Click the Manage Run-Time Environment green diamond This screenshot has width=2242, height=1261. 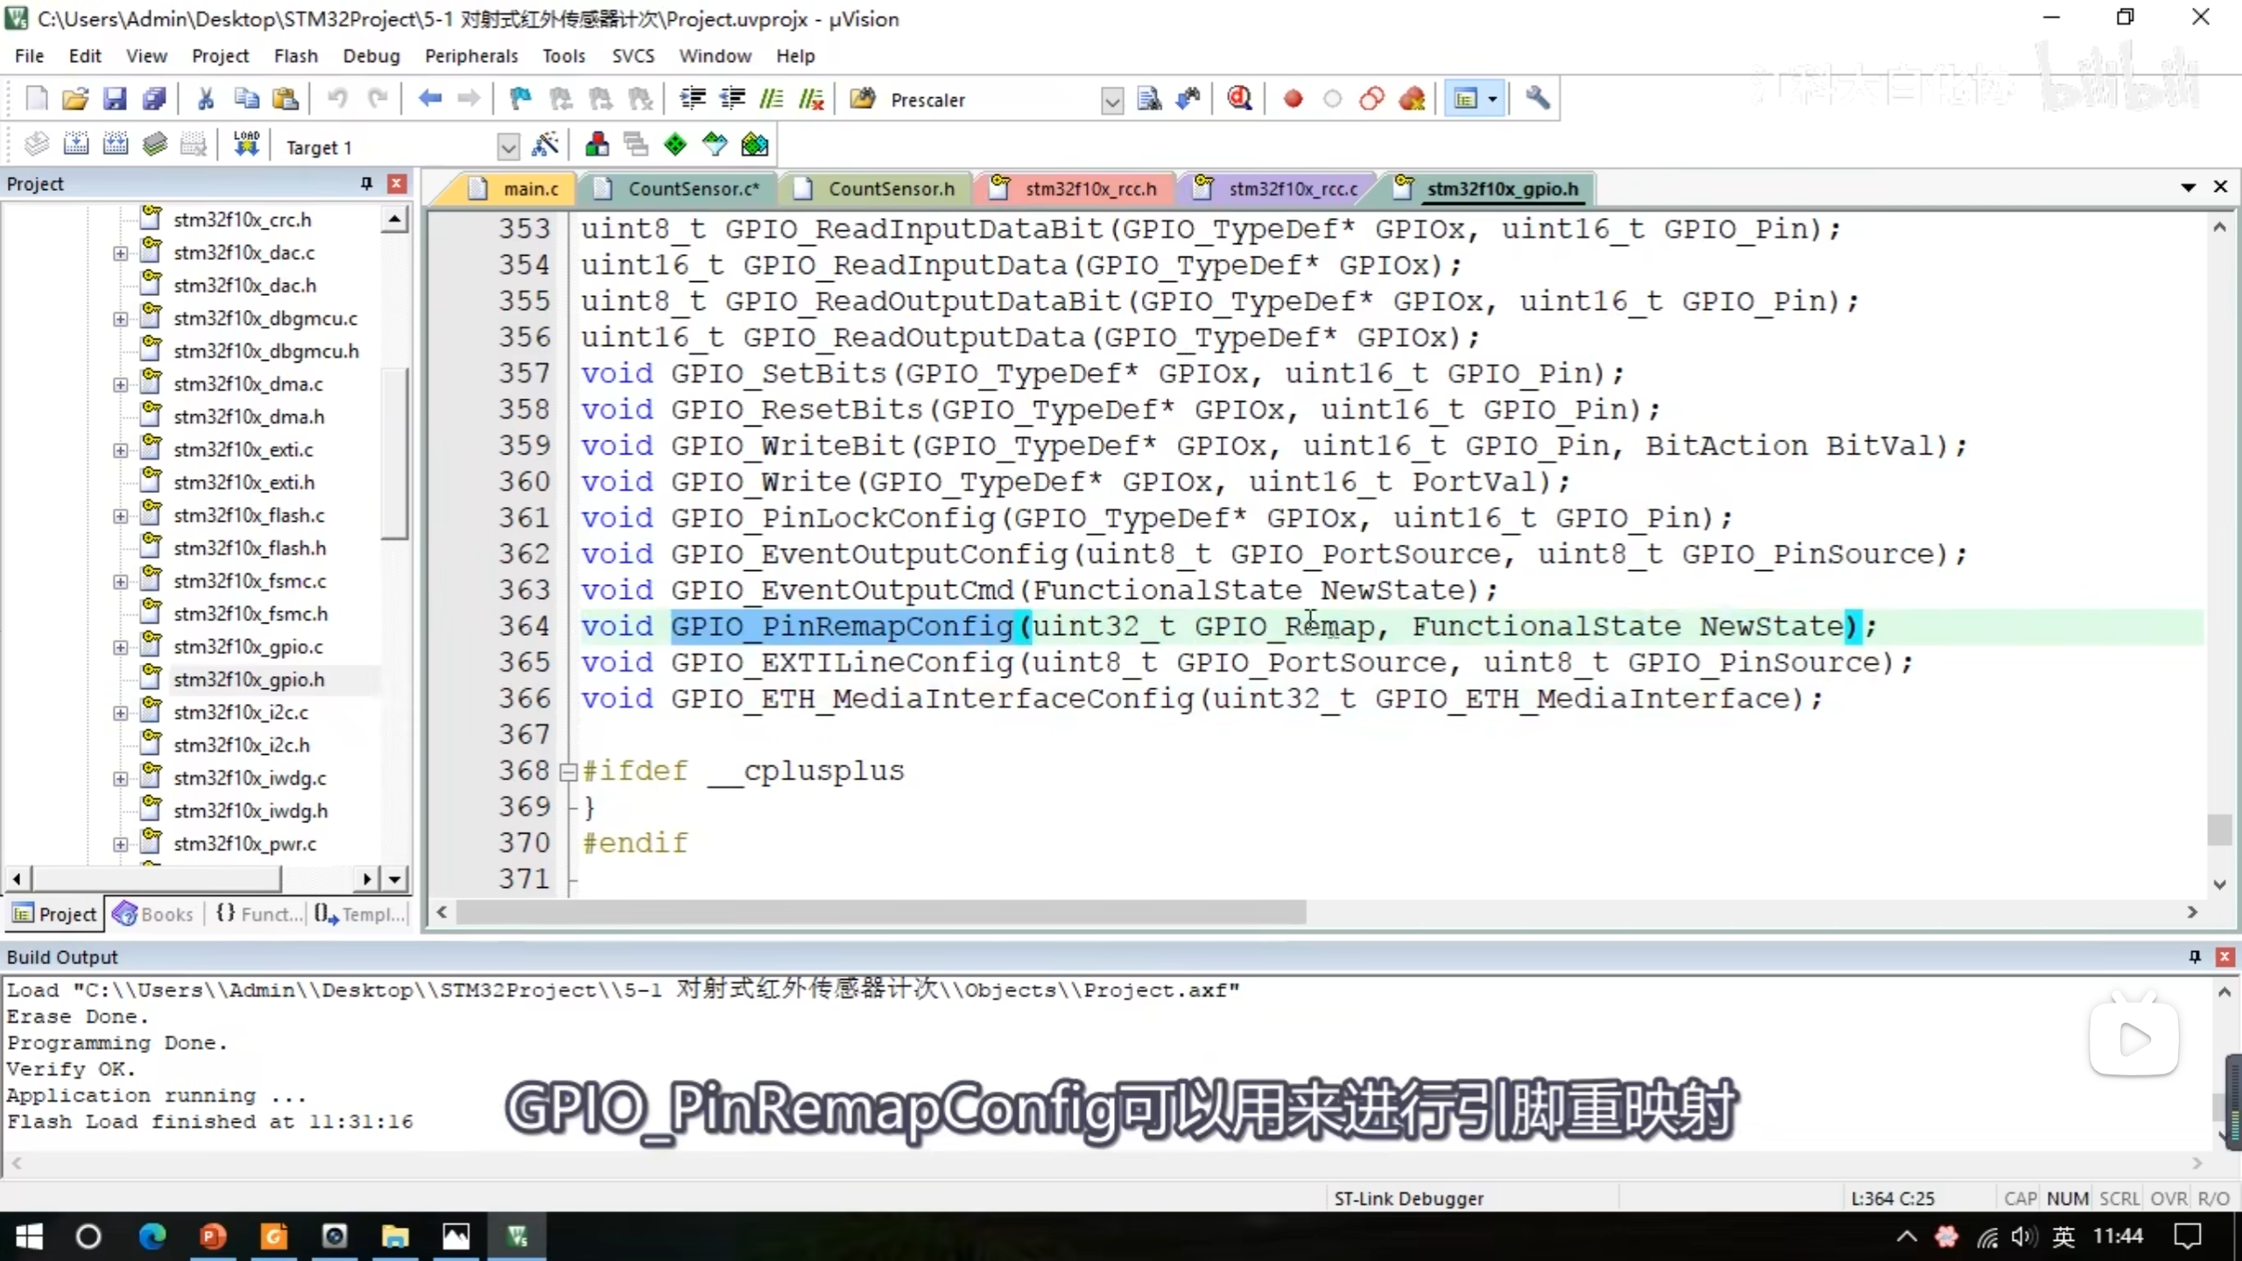pos(675,145)
